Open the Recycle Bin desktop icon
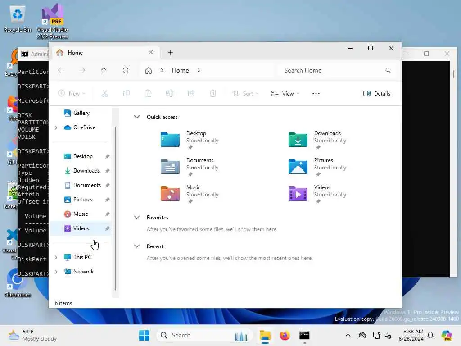 tap(18, 18)
